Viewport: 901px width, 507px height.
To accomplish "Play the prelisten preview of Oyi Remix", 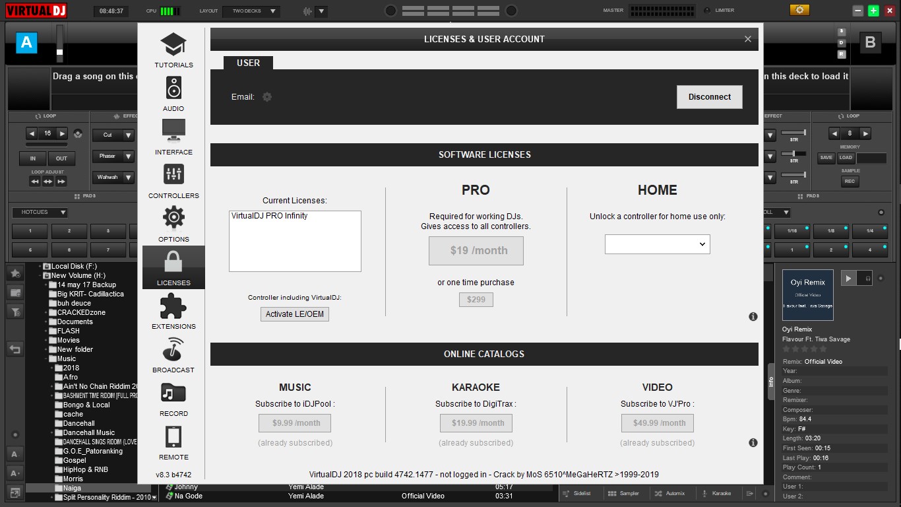I will click(849, 279).
